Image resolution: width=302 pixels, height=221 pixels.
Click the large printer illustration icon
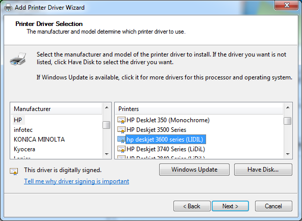pyautogui.click(x=18, y=59)
